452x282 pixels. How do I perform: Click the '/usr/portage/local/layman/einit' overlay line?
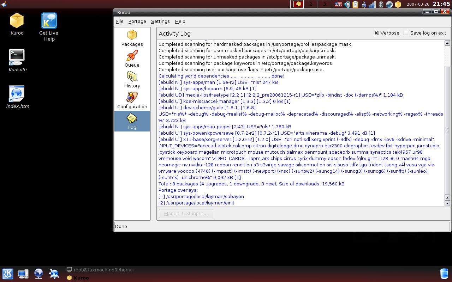(196, 203)
